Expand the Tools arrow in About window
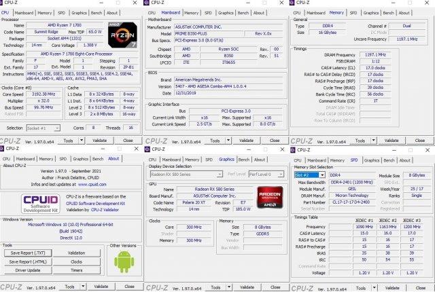Image resolution: width=435 pixels, height=292 pixels. [84, 286]
